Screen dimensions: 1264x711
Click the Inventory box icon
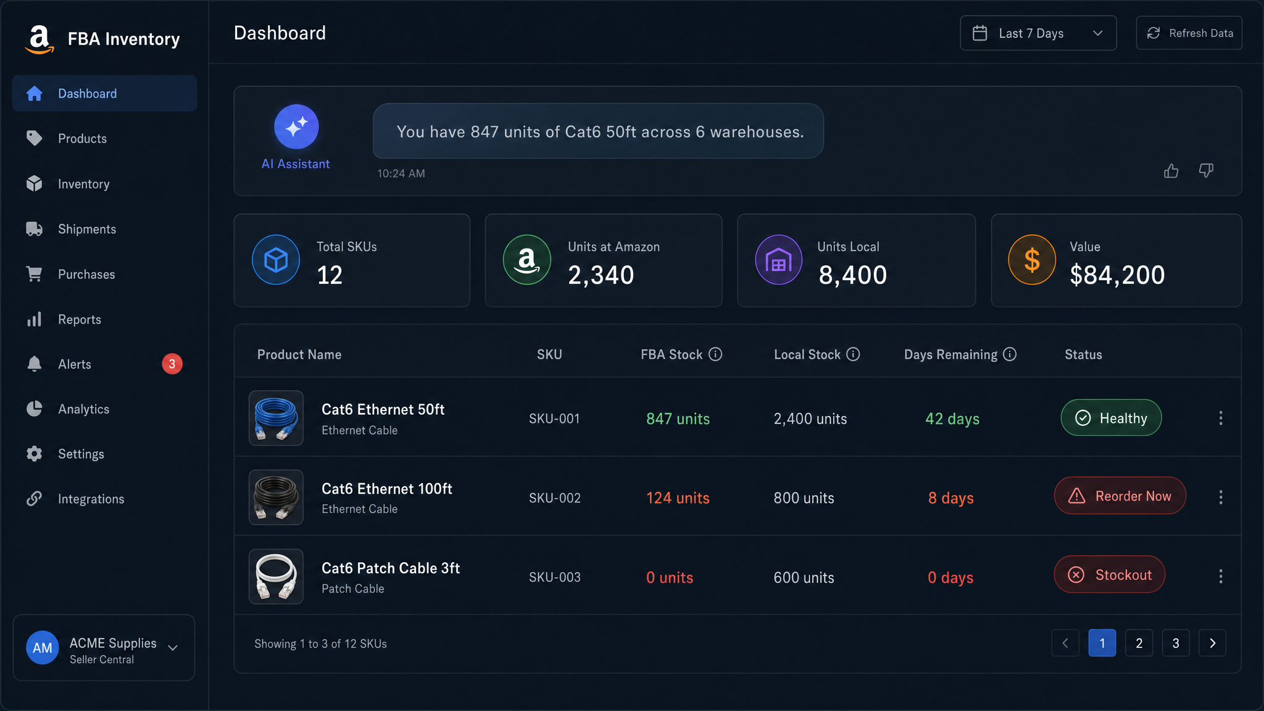(35, 183)
